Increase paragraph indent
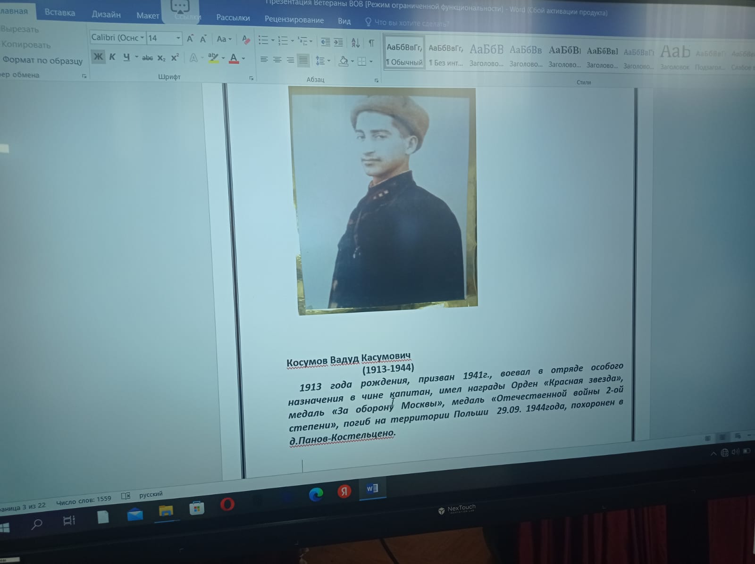Screen dimensions: 755x564 (x=338, y=42)
